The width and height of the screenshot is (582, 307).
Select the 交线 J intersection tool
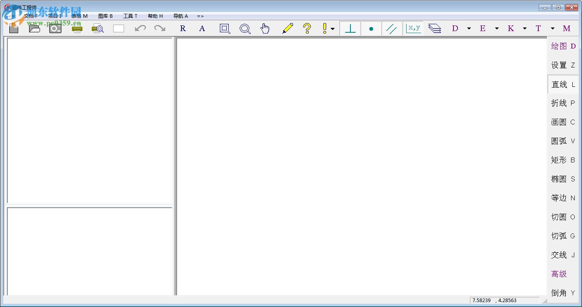click(563, 255)
